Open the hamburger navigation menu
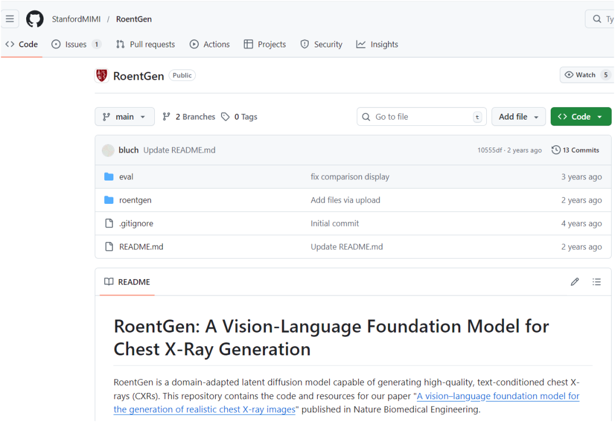 (10, 19)
